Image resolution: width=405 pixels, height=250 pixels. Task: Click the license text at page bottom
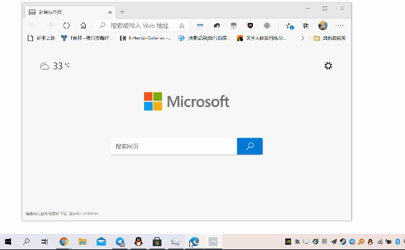(62, 214)
